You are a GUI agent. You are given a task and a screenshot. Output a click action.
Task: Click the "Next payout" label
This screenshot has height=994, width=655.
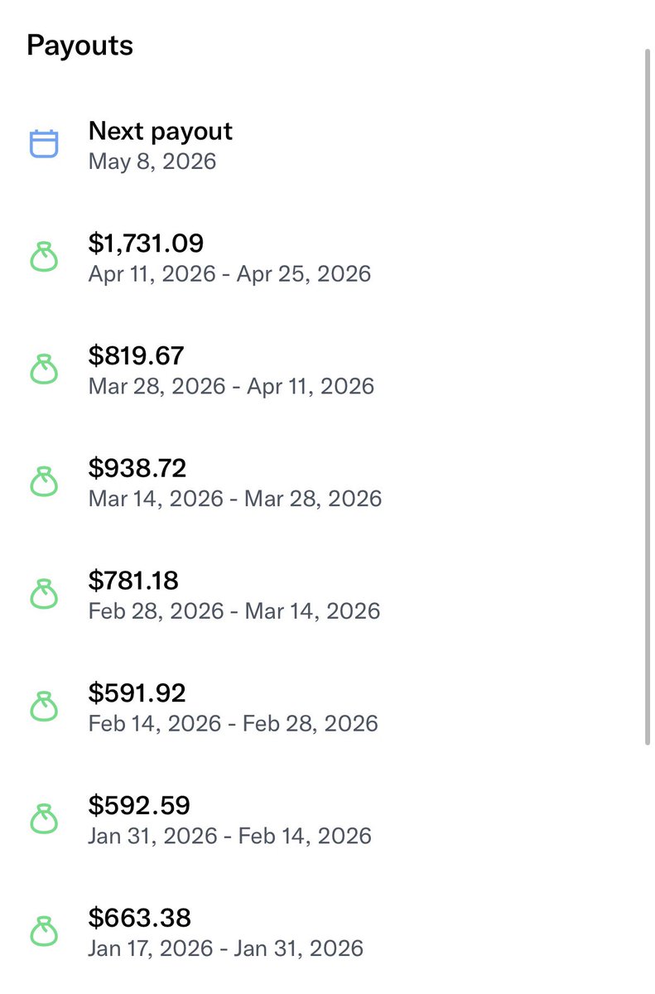click(161, 131)
